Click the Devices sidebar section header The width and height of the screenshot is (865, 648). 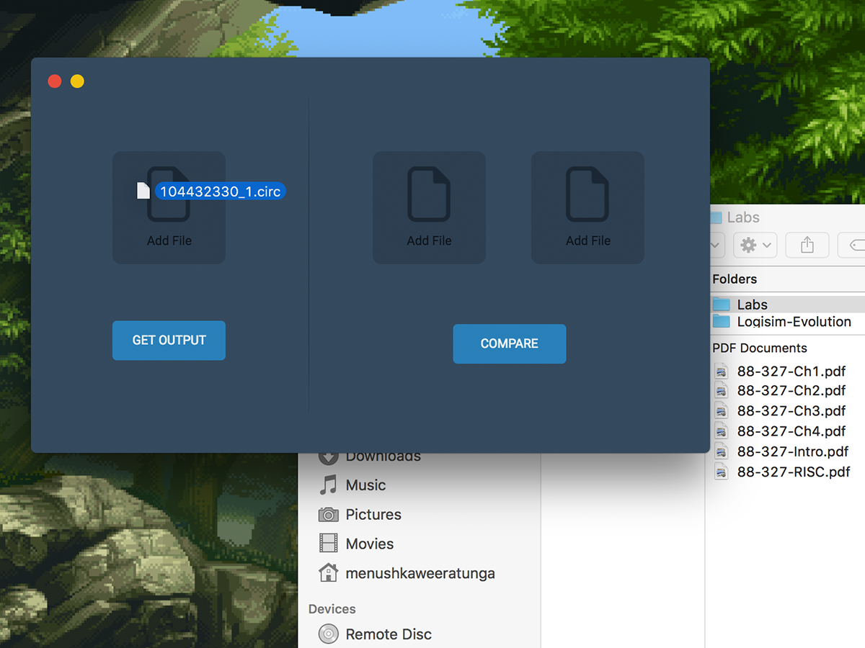point(332,609)
